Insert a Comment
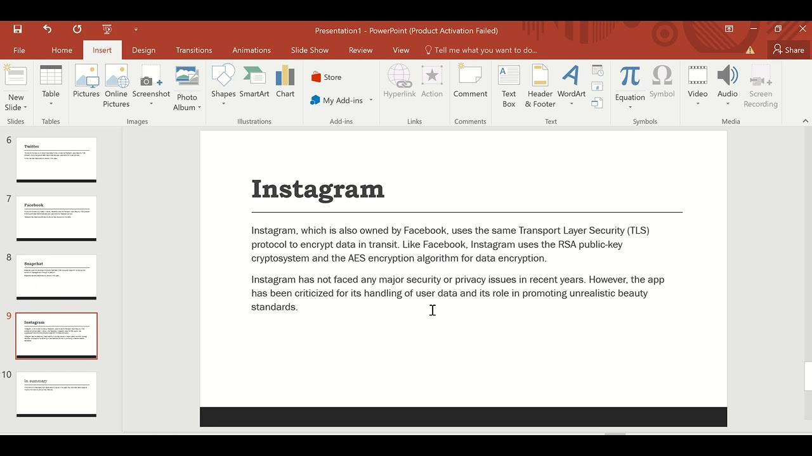Viewport: 812px width, 456px height. pyautogui.click(x=470, y=81)
